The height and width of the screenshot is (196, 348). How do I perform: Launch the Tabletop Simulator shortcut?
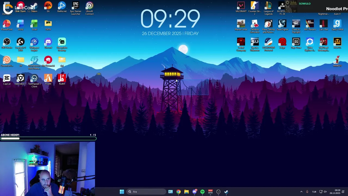pos(255,27)
